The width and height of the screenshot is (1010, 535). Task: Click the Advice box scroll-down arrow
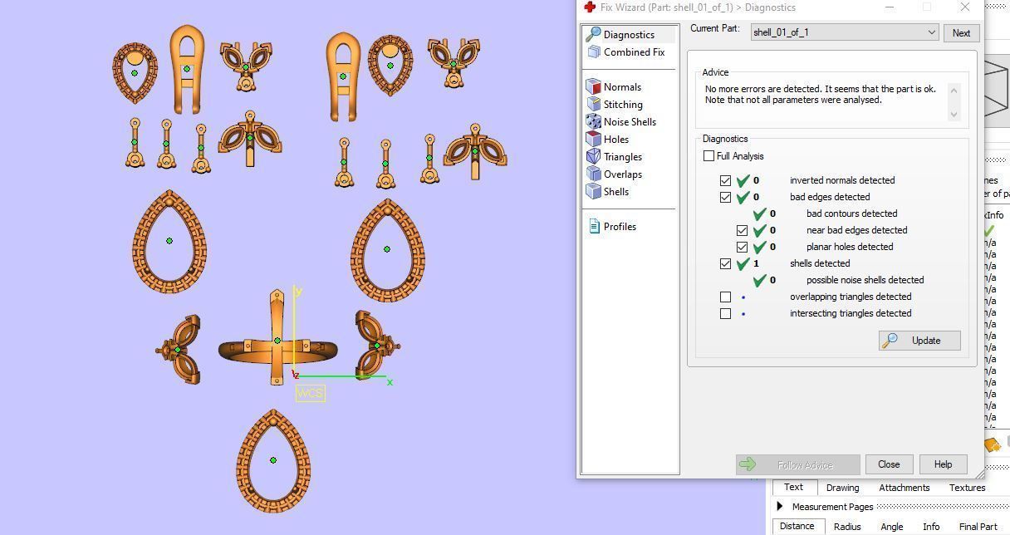[x=954, y=114]
